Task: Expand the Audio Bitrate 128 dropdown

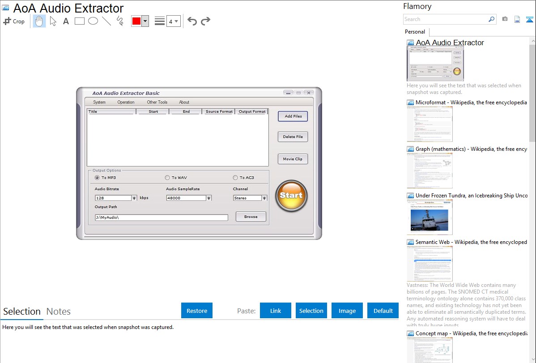Action: (134, 198)
